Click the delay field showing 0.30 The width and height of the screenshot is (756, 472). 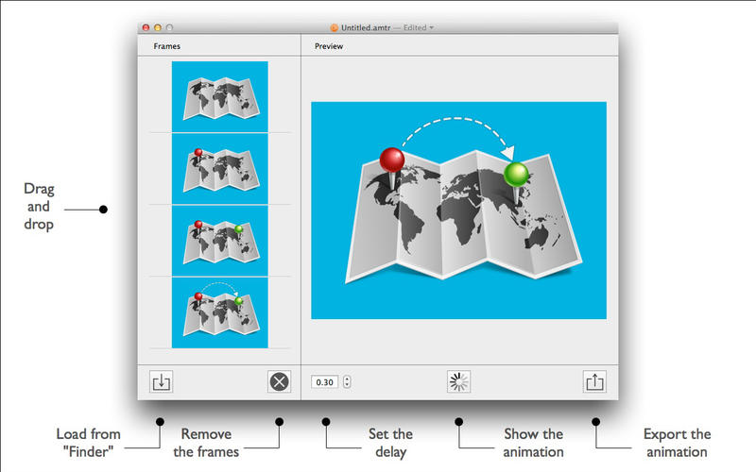pos(325,382)
